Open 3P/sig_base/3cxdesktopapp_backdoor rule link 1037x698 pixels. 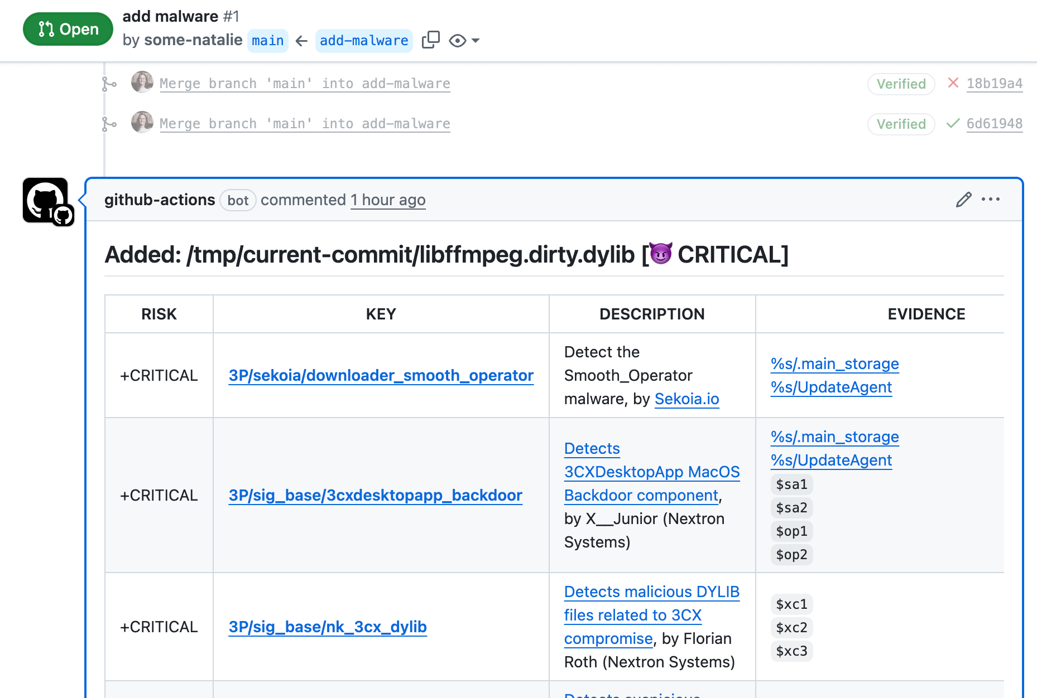(x=376, y=496)
